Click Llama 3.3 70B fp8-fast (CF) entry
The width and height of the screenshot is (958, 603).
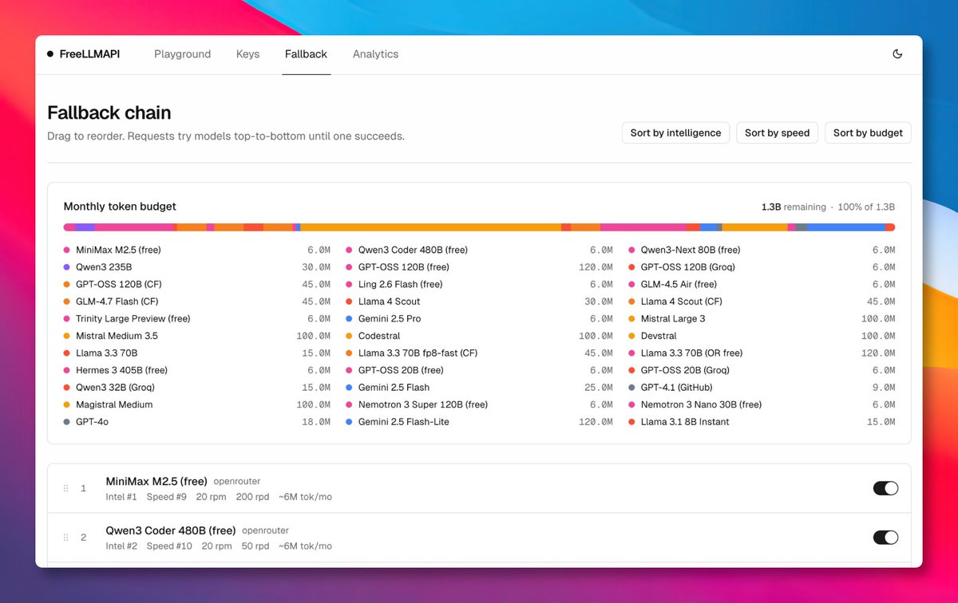click(x=418, y=353)
